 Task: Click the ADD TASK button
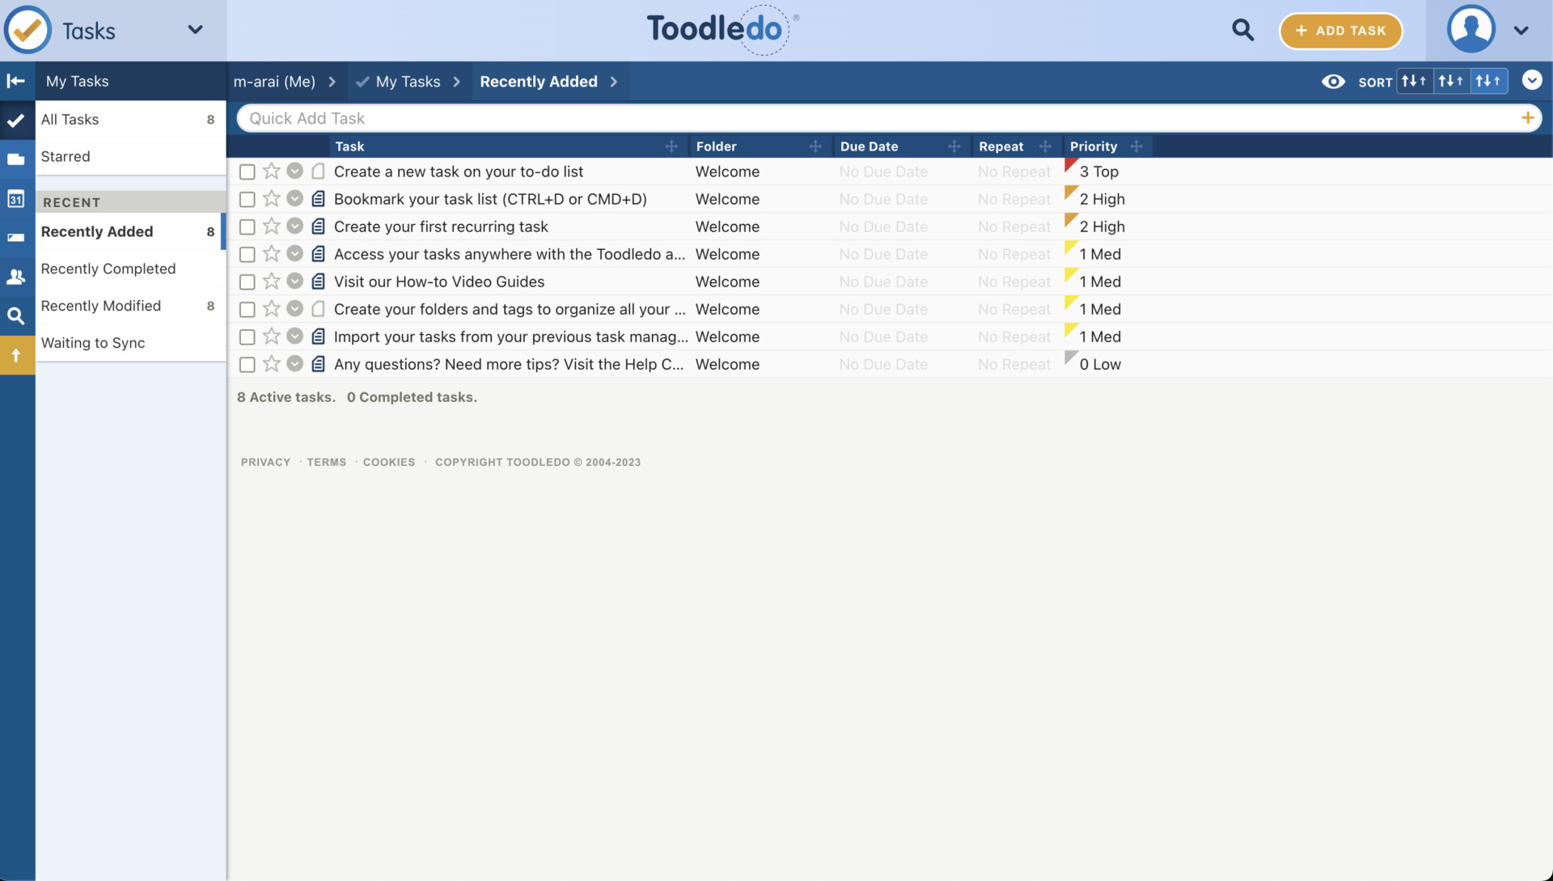tap(1340, 30)
